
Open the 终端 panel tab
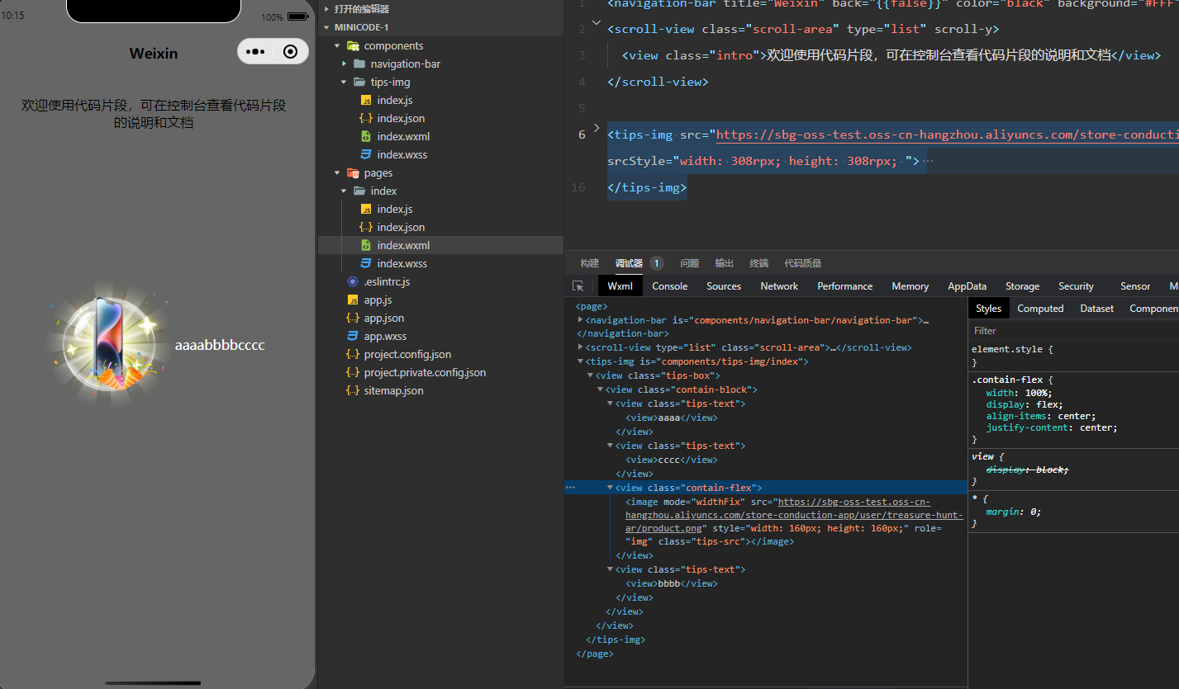[x=758, y=263]
